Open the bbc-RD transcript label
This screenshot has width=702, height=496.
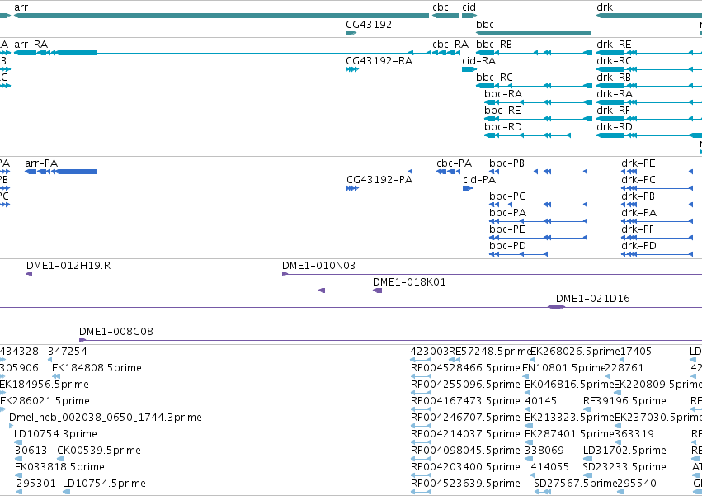(503, 127)
